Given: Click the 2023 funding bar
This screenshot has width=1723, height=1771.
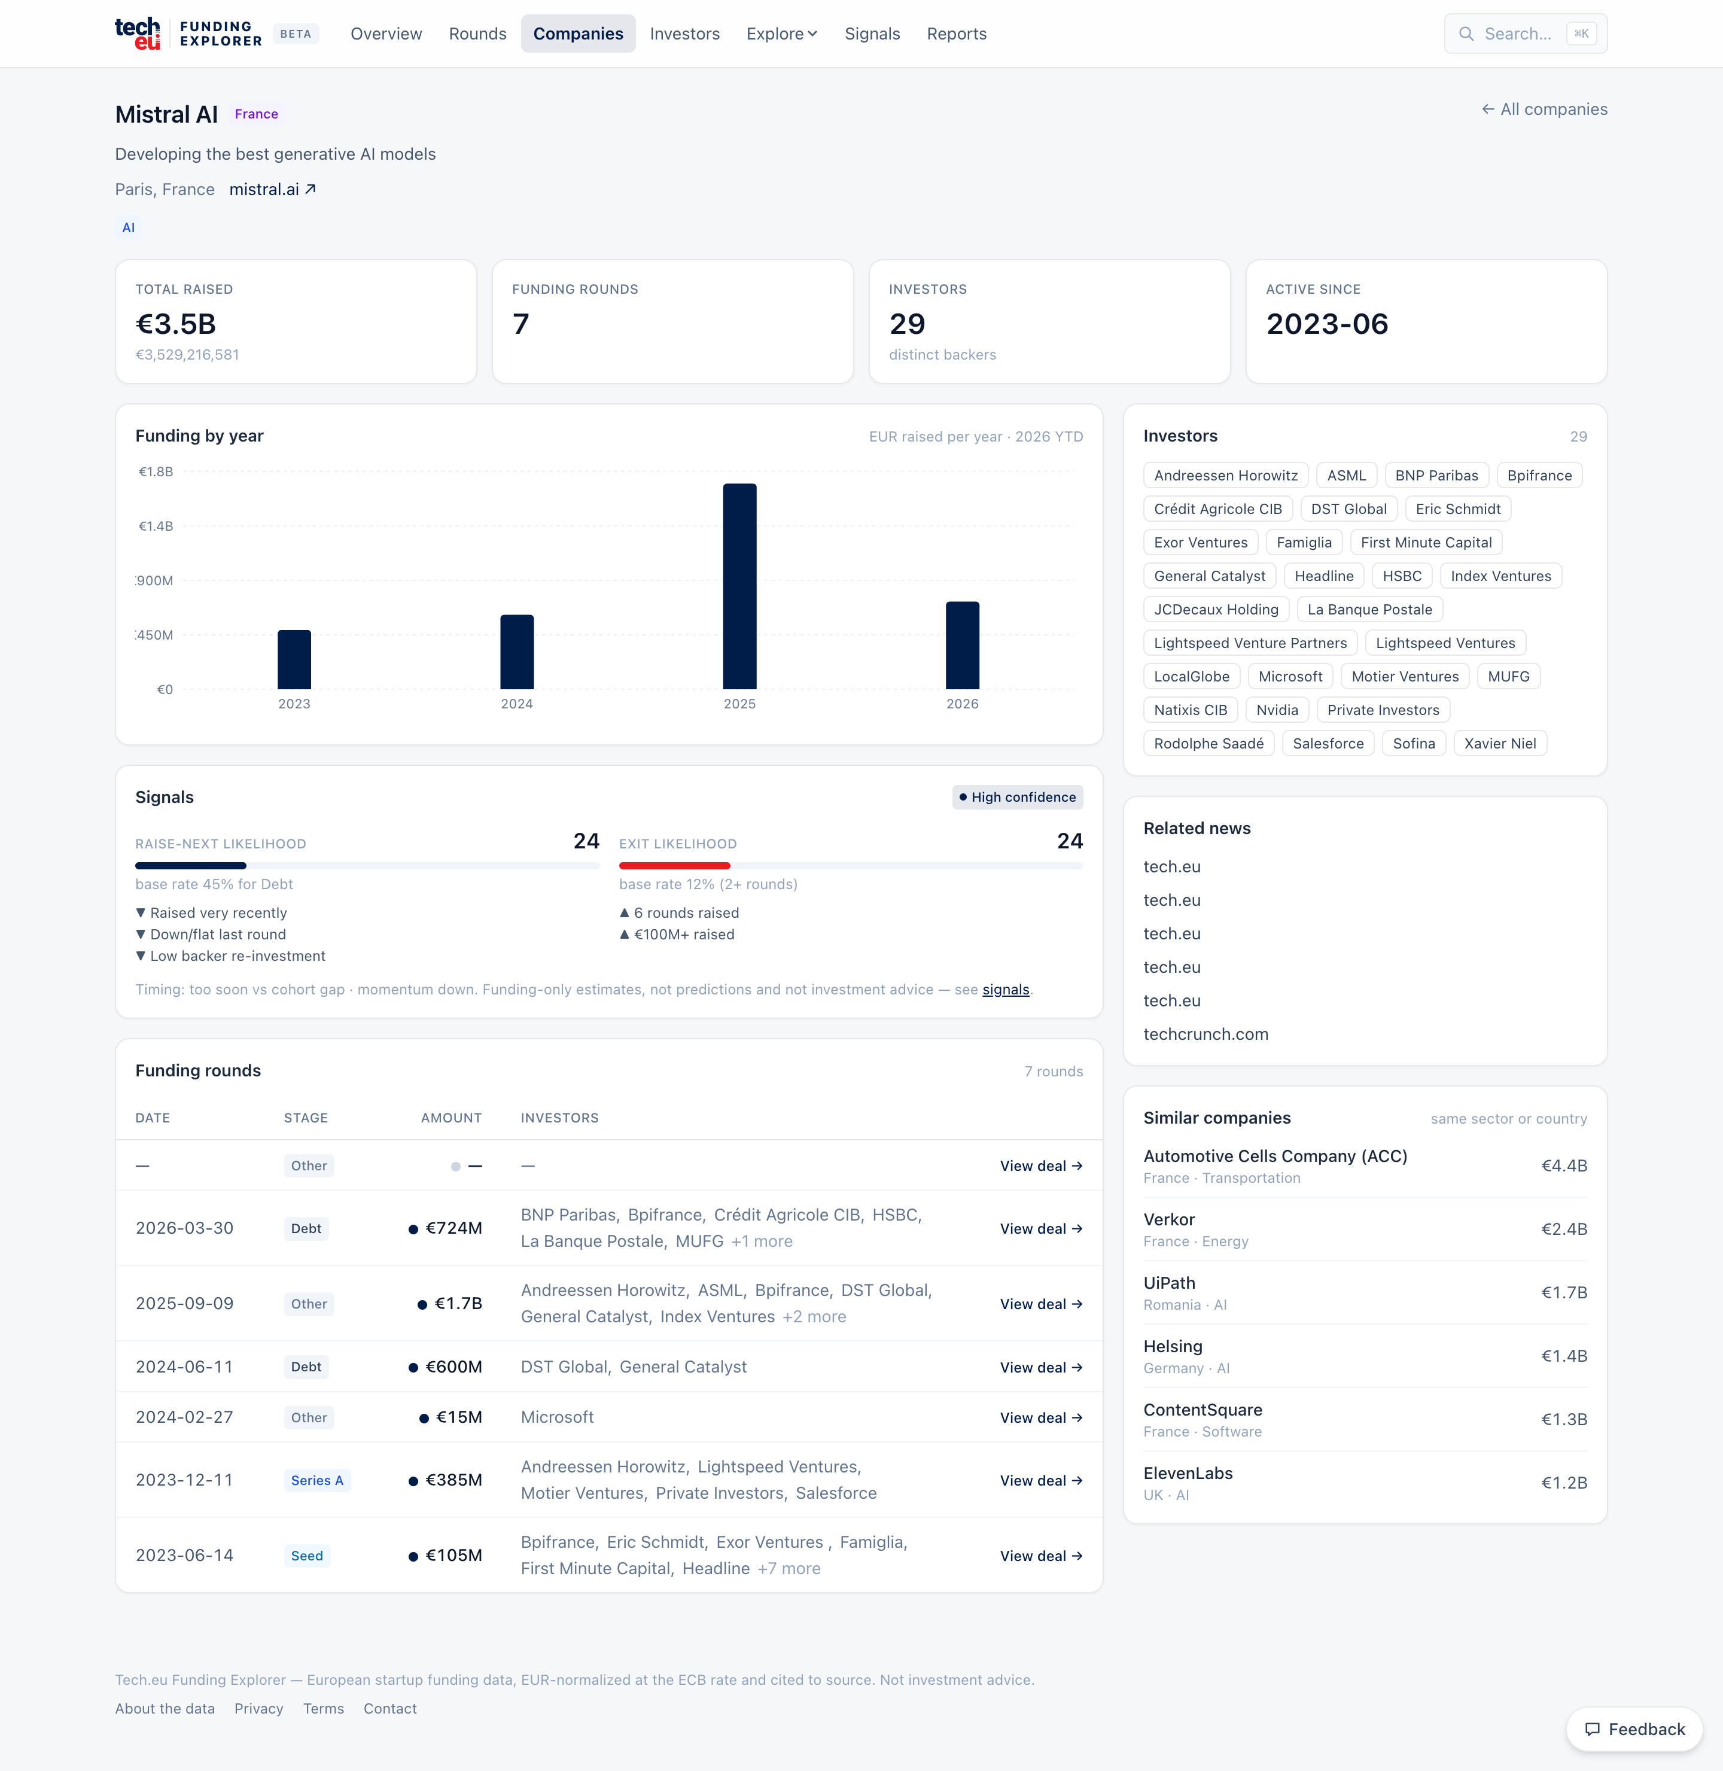Looking at the screenshot, I should click(x=294, y=659).
